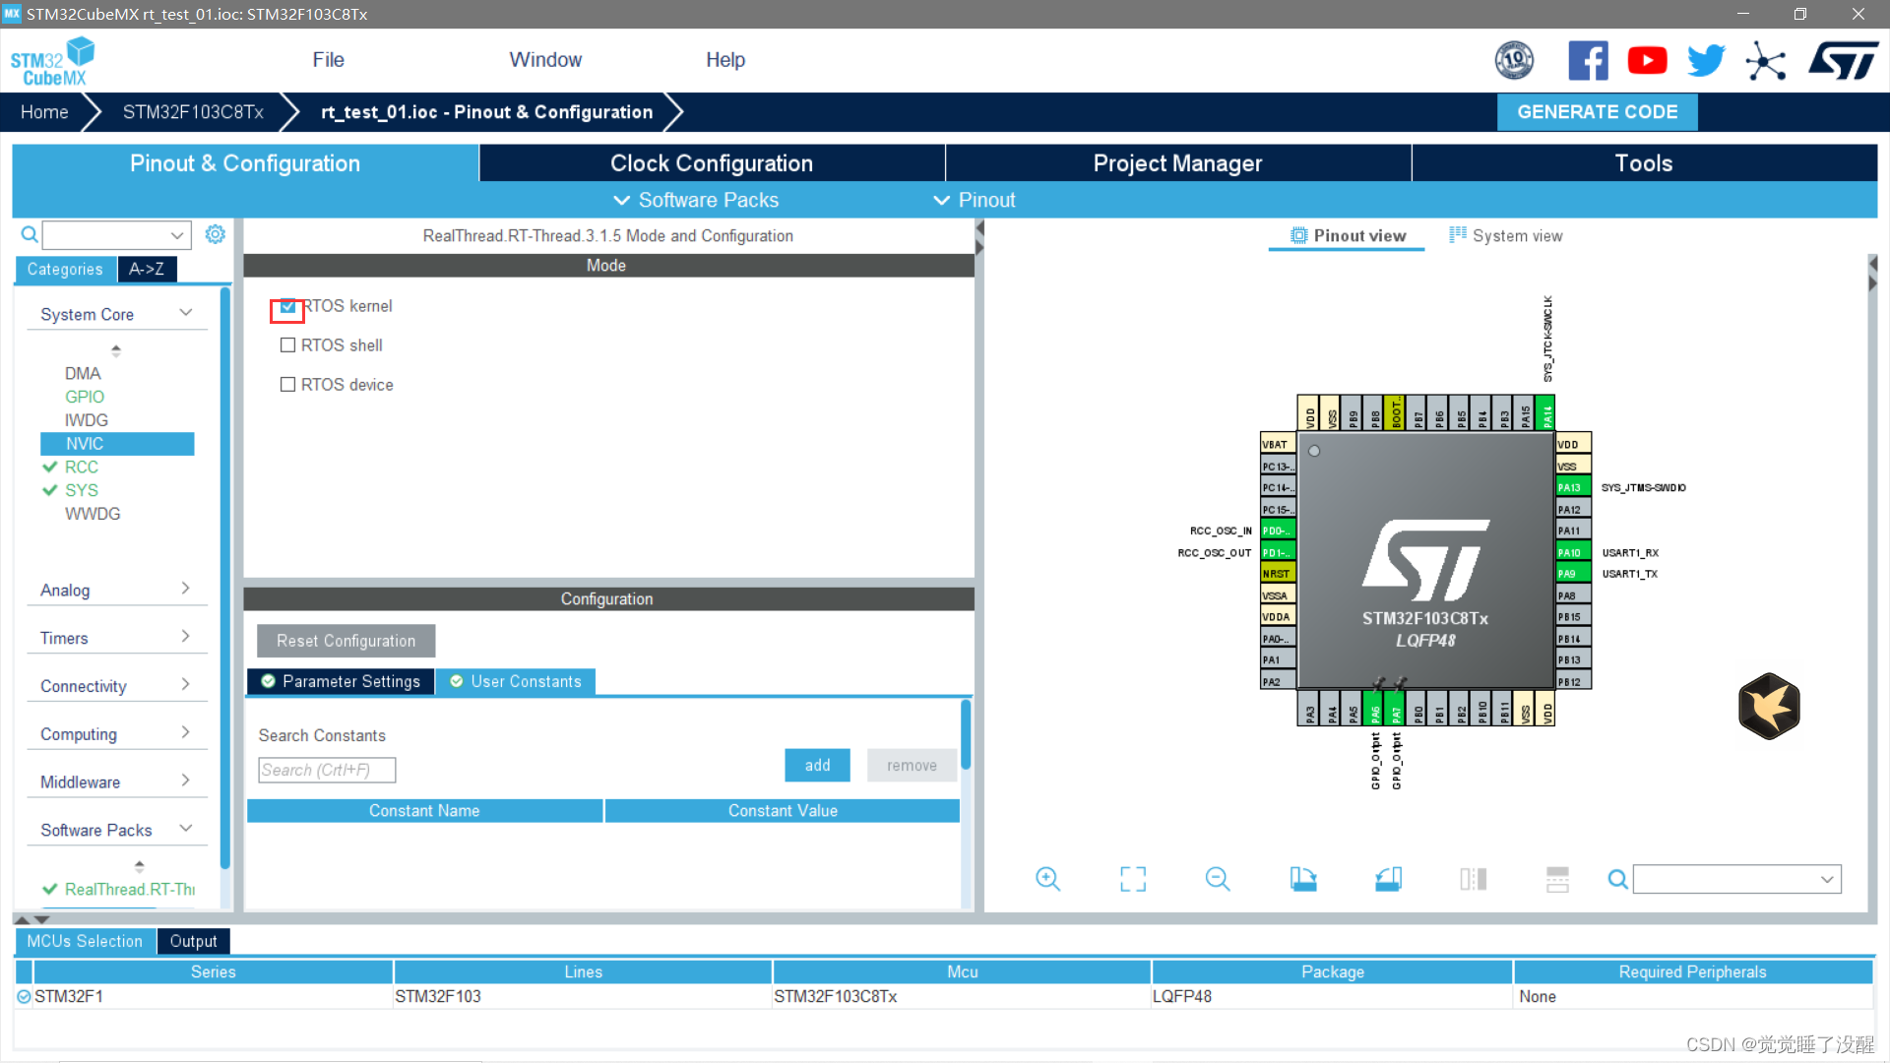This screenshot has width=1890, height=1063.
Task: Select GPIO in System Core list
Action: (85, 397)
